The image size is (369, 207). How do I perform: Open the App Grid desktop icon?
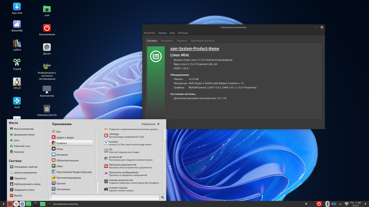click(17, 8)
